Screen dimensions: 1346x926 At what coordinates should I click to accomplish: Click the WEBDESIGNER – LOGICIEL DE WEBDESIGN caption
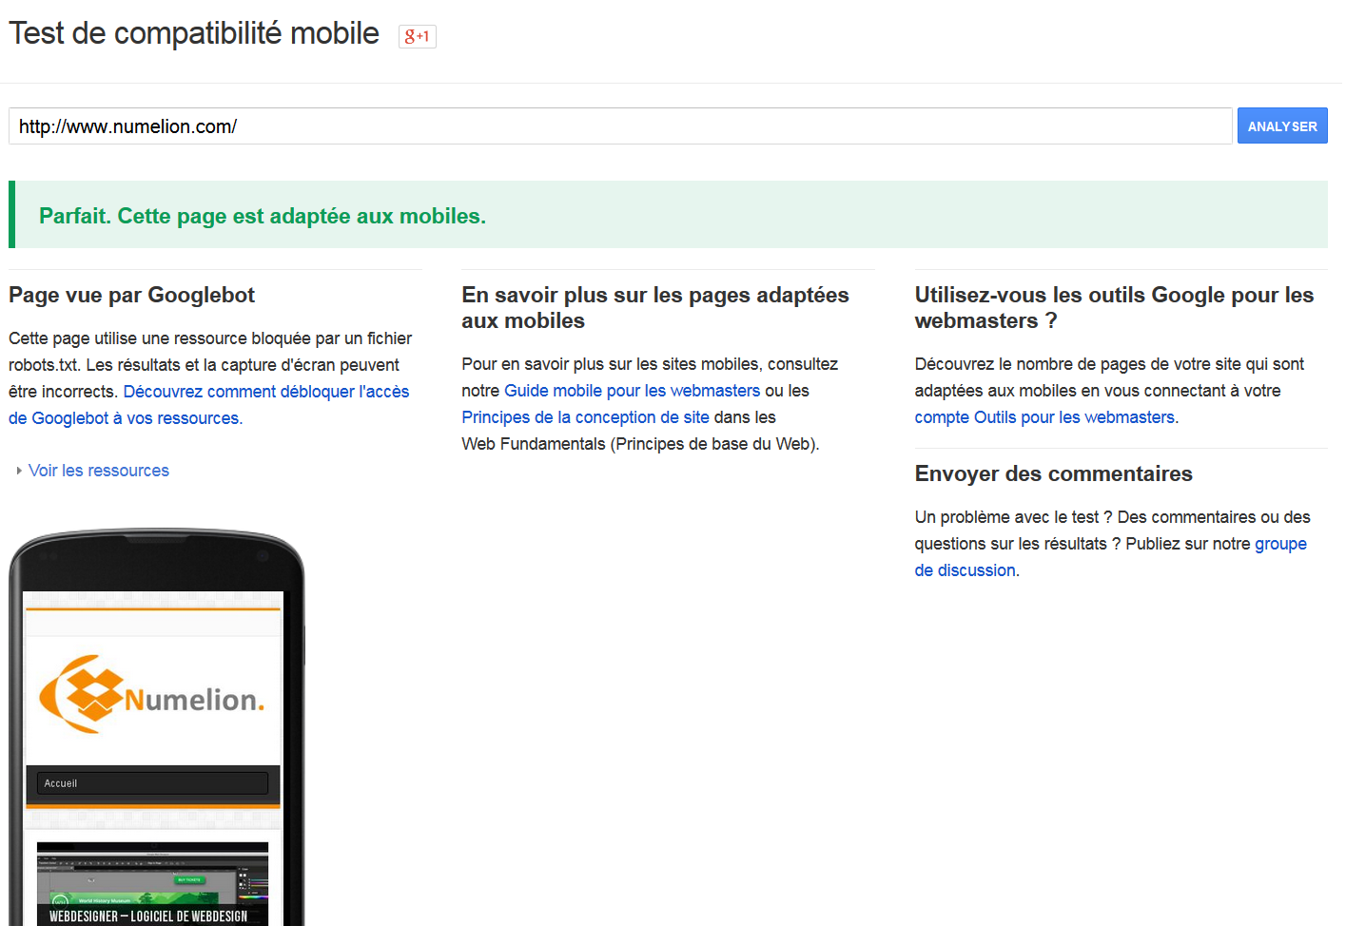coord(148,916)
